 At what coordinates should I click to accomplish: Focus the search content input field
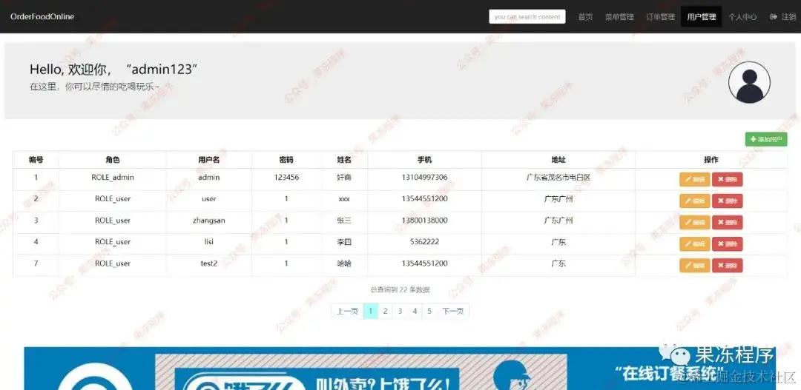pyautogui.click(x=527, y=17)
